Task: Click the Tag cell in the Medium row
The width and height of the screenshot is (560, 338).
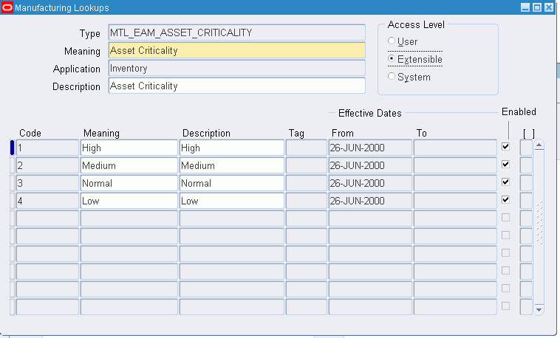Action: (x=307, y=165)
